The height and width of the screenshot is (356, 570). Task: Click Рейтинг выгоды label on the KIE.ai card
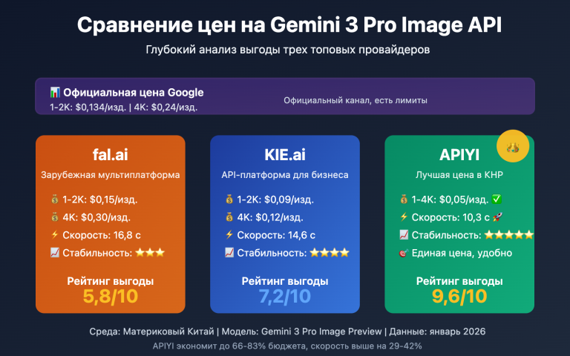point(285,281)
